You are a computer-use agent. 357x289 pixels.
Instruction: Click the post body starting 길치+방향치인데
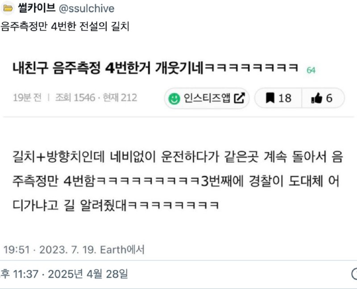tap(178, 181)
